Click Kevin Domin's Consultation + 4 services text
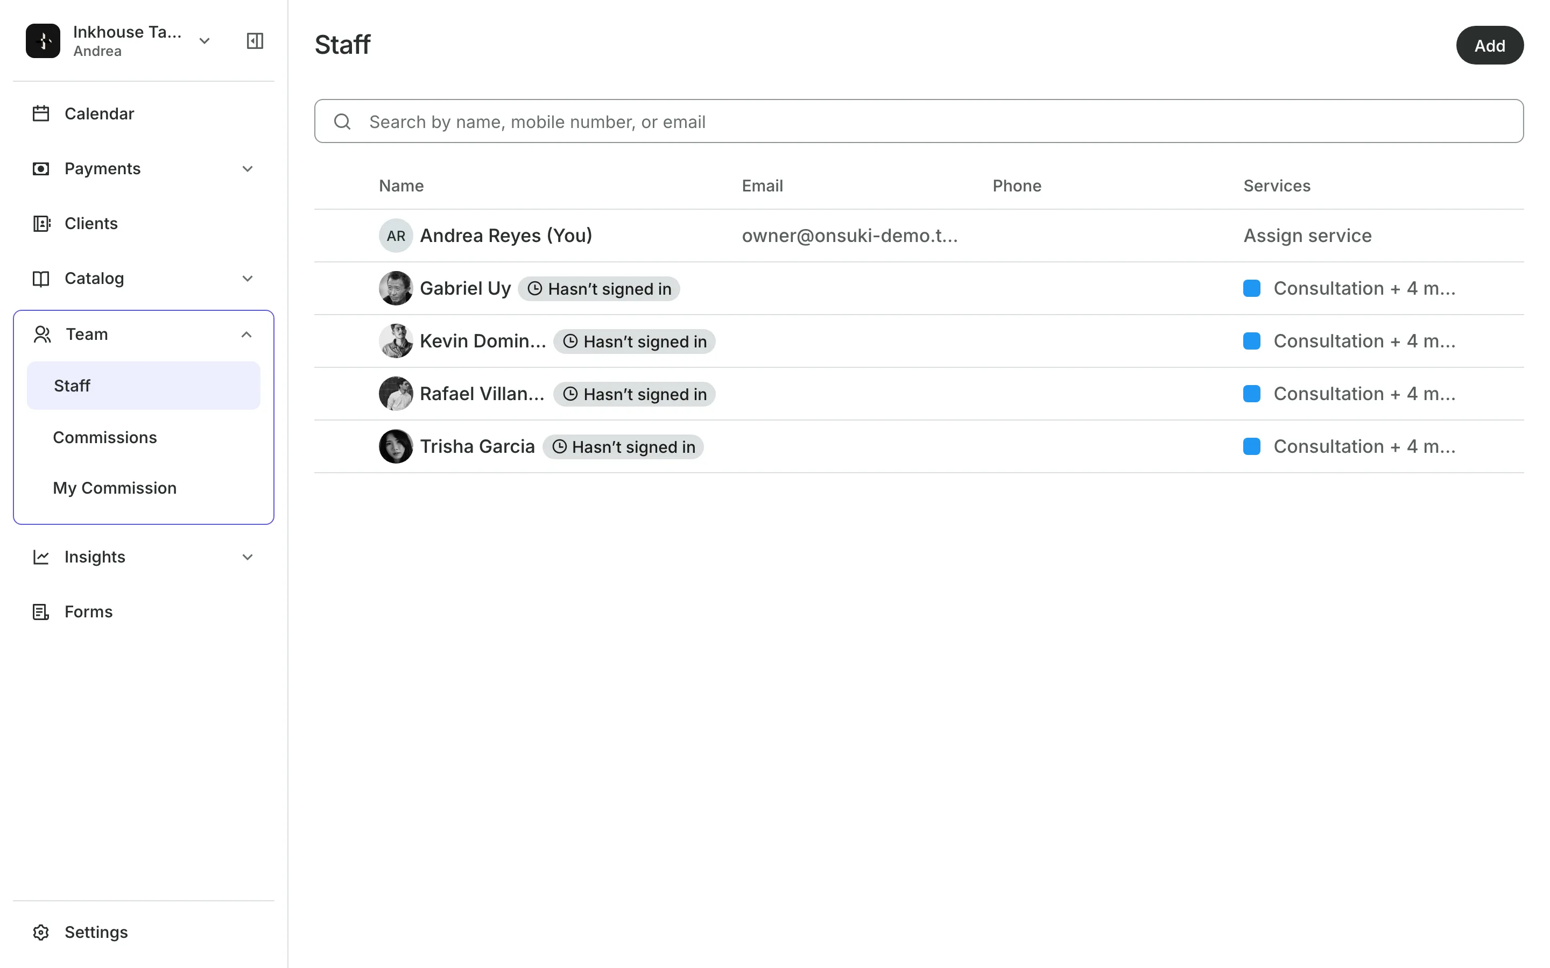 pos(1364,341)
